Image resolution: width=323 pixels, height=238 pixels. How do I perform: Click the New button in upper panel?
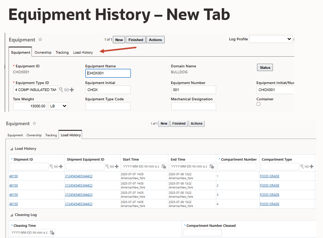[x=119, y=40]
